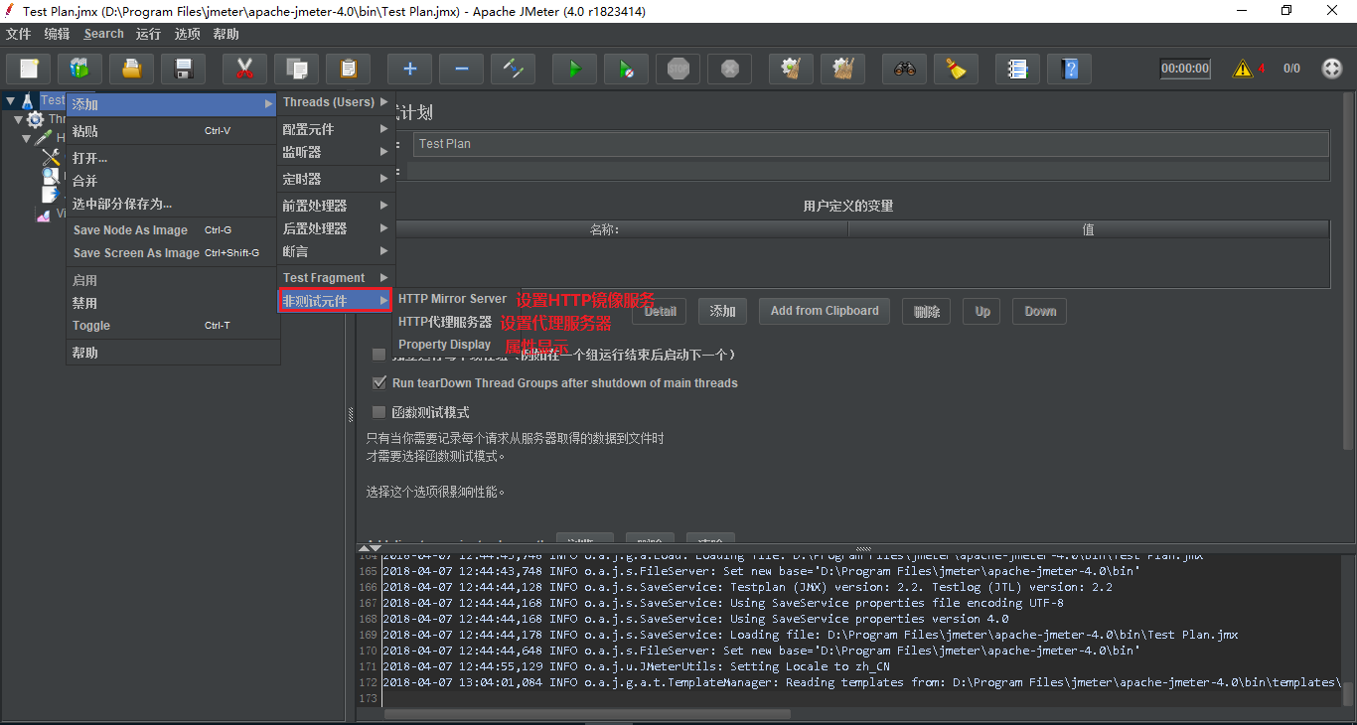Open the Function Helper notebook icon
The width and height of the screenshot is (1357, 725).
[x=1018, y=69]
